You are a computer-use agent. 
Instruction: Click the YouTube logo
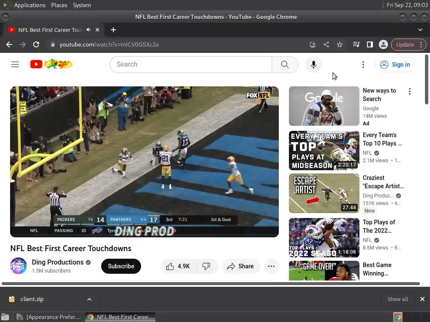[51, 64]
